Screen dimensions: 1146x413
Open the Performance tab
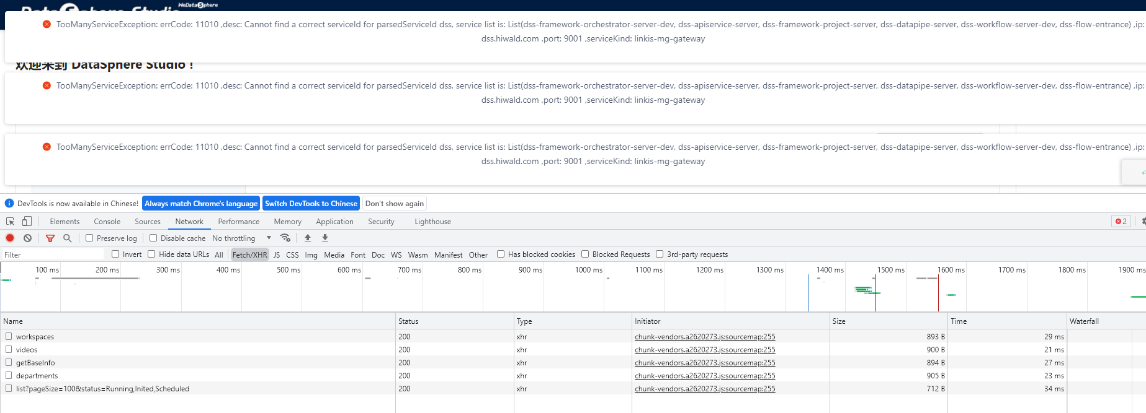(x=239, y=221)
